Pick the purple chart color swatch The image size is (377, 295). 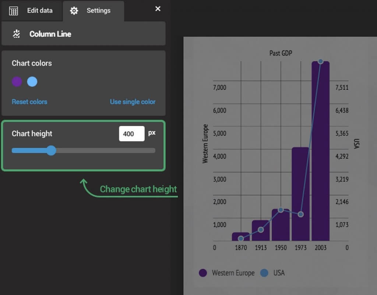(17, 82)
